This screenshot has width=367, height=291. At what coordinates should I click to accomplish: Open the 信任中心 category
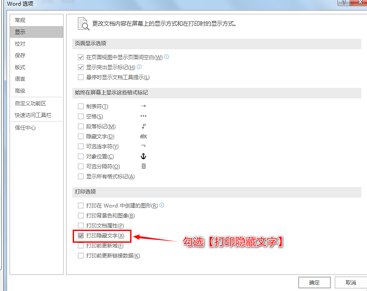pyautogui.click(x=37, y=128)
